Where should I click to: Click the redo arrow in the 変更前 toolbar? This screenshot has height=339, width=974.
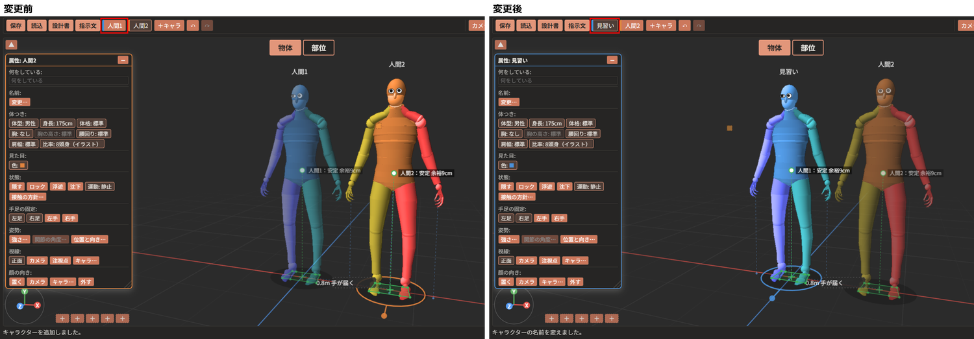207,26
